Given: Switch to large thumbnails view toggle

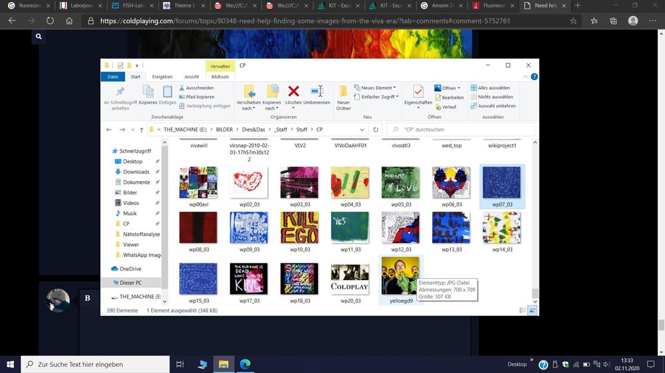Looking at the screenshot, I should tap(532, 311).
